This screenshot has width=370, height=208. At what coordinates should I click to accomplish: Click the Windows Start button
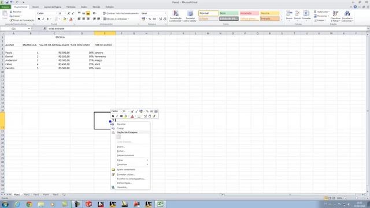(x=5, y=204)
